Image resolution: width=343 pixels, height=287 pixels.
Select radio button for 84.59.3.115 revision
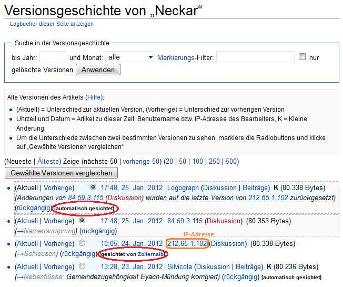(82, 221)
